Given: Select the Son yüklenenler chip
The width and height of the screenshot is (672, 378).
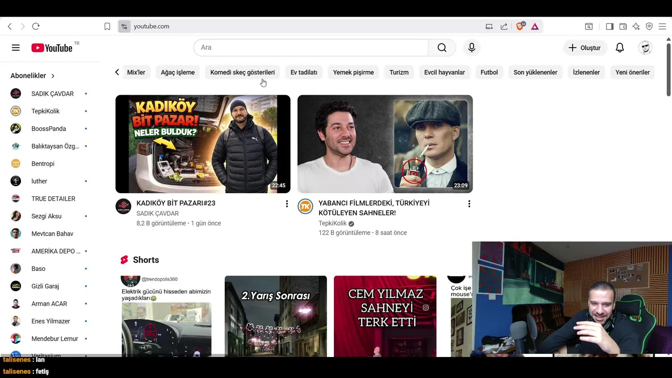Looking at the screenshot, I should 535,72.
